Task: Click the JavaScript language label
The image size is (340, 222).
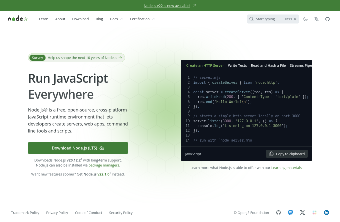Action: point(193,154)
